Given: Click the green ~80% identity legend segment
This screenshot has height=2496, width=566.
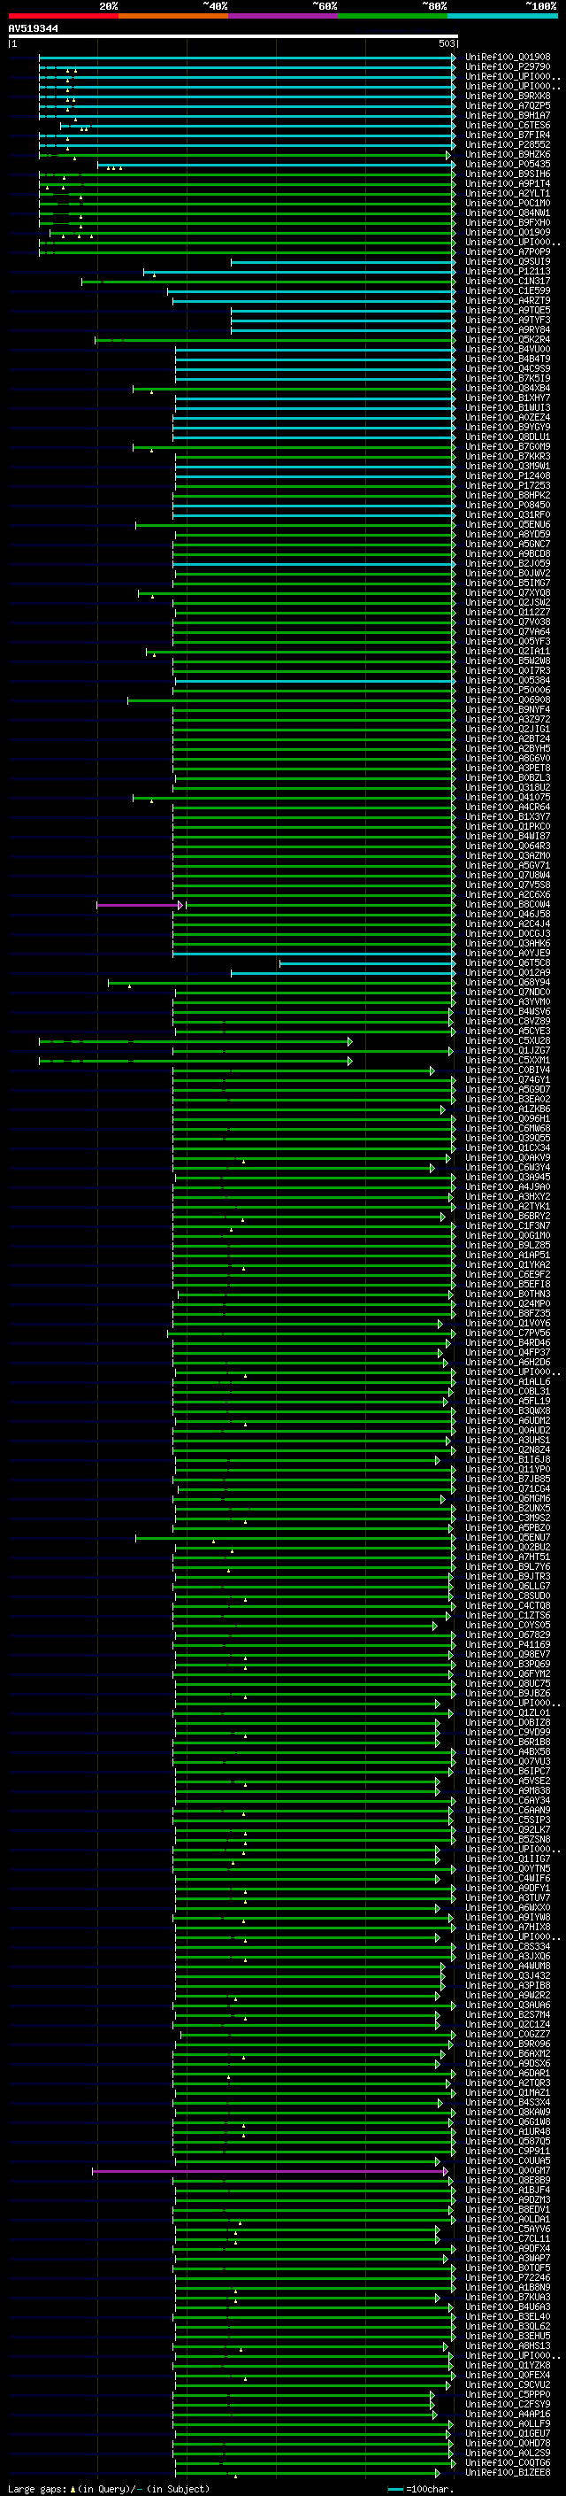Looking at the screenshot, I should [393, 17].
